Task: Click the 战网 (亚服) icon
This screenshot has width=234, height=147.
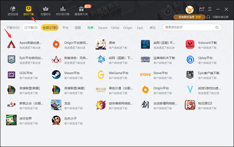Action: pyautogui.click(x=145, y=45)
